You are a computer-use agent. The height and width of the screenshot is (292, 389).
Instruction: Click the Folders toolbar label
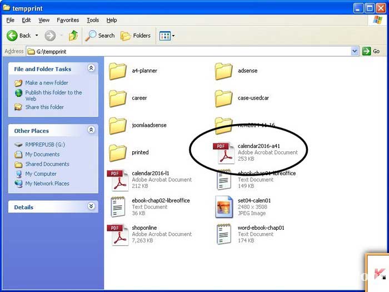click(x=142, y=36)
